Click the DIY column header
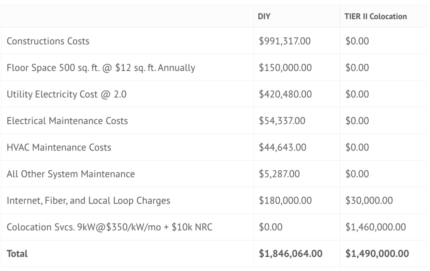The height and width of the screenshot is (271, 430). pos(265,16)
